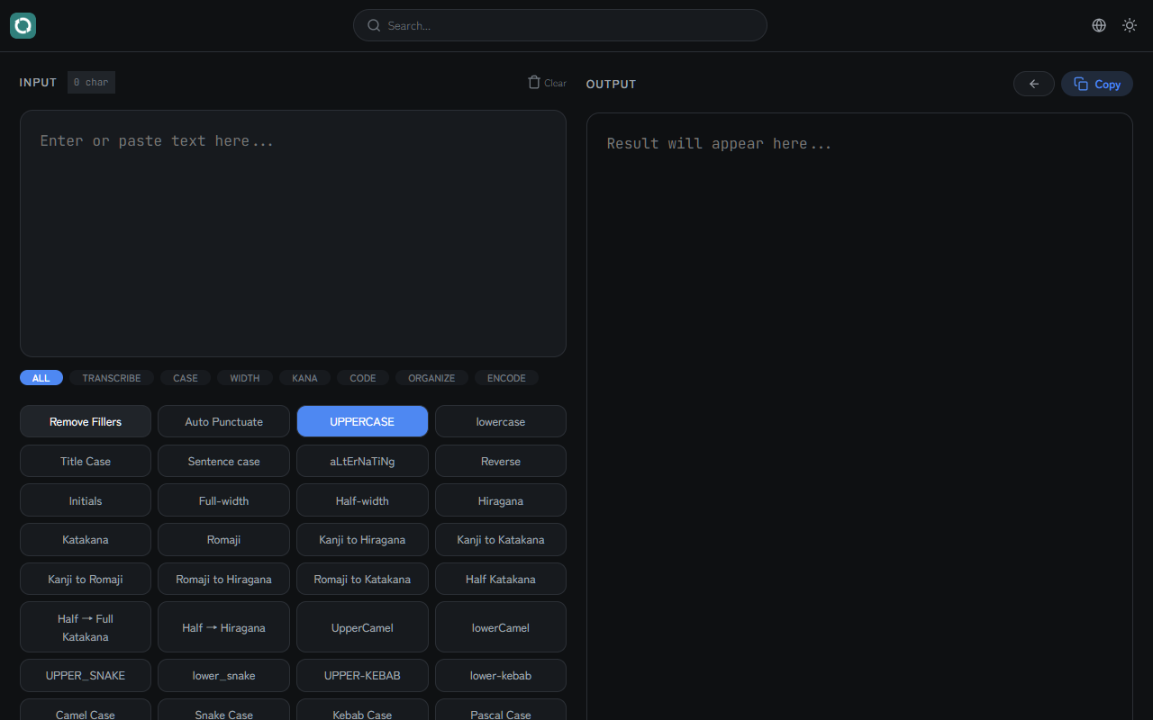Image resolution: width=1153 pixels, height=720 pixels.
Task: Click the input text area
Action: click(x=293, y=234)
